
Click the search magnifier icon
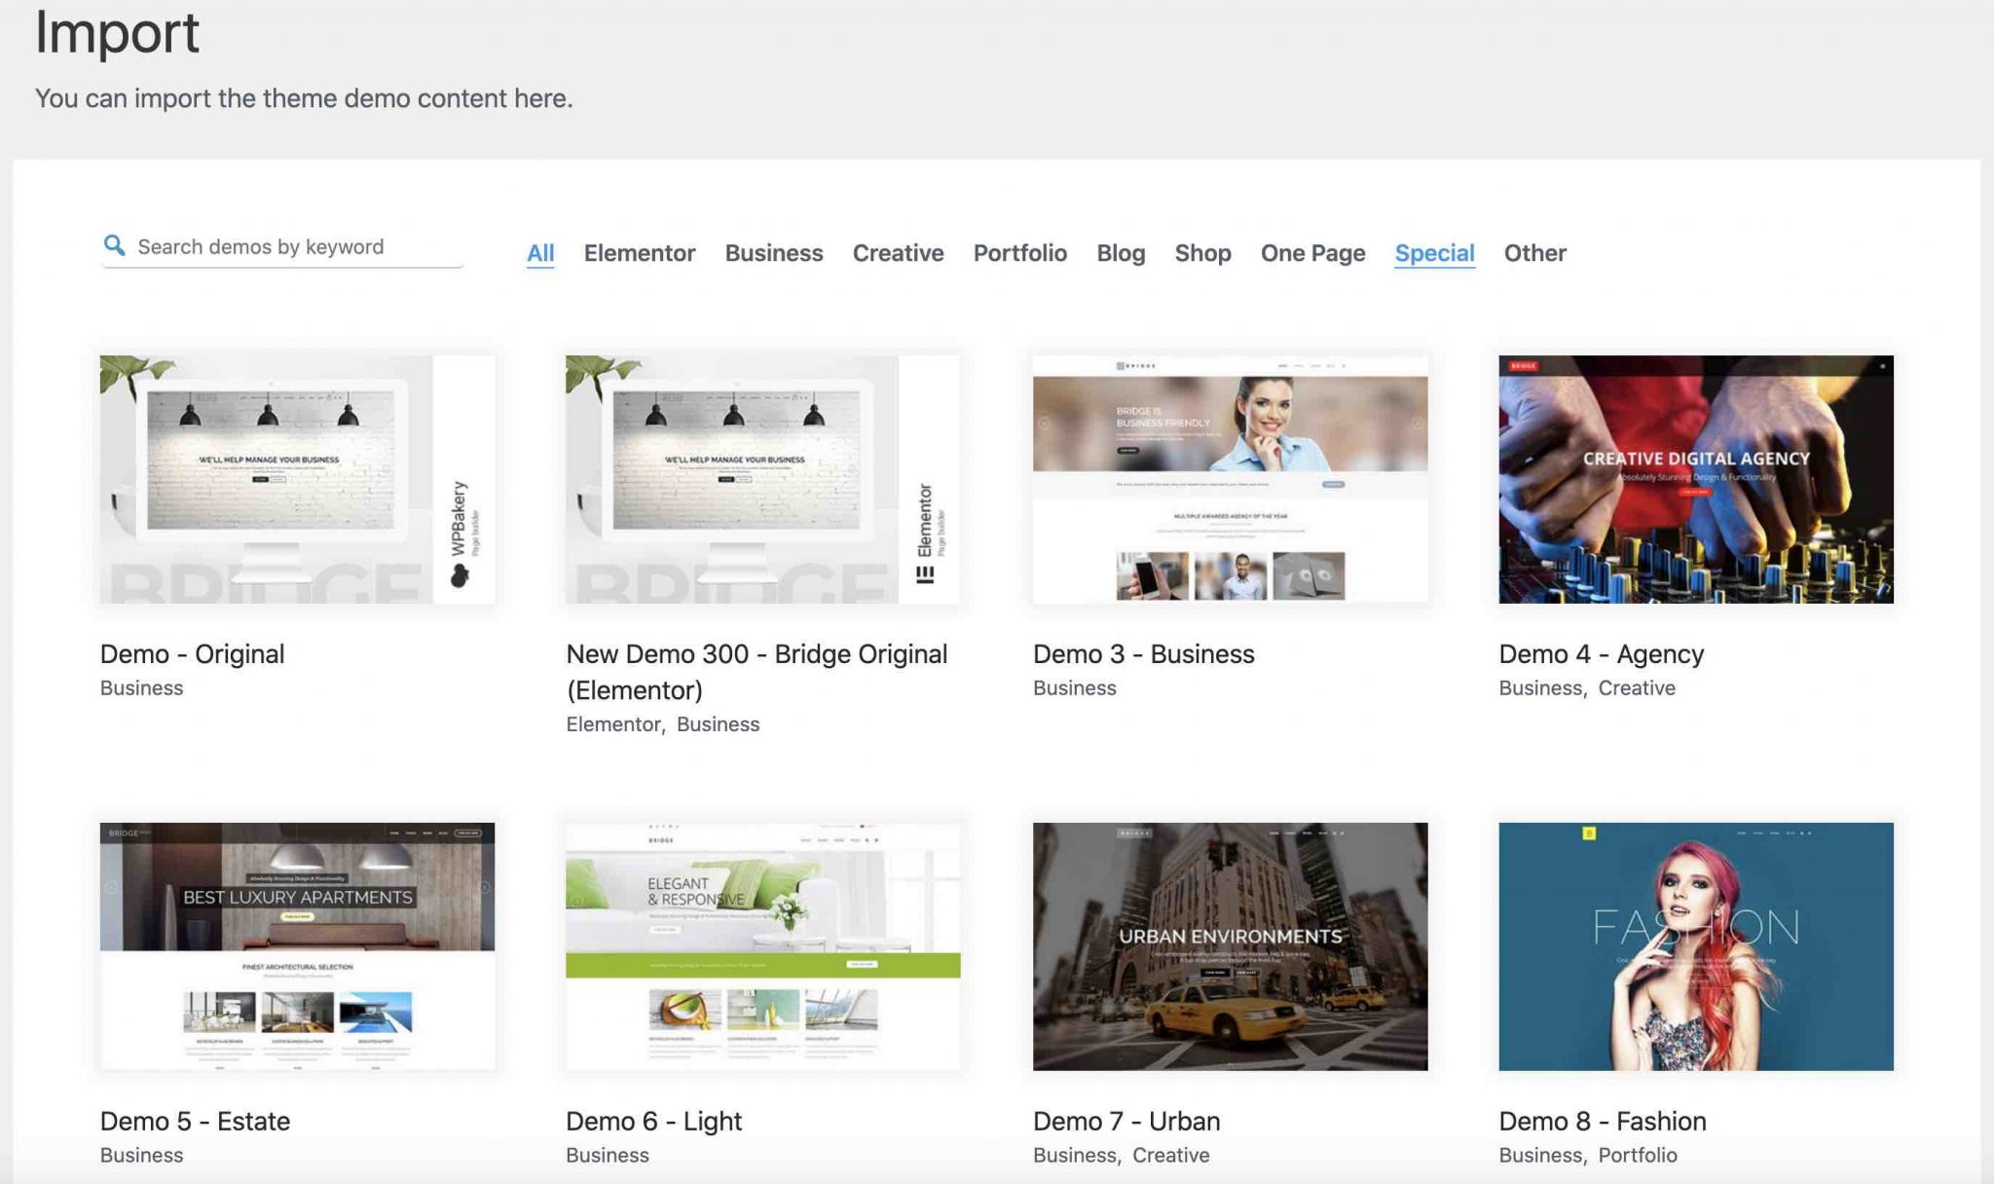click(x=114, y=245)
